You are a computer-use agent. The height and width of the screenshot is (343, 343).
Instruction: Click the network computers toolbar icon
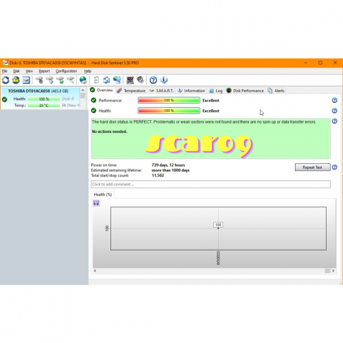coord(117,80)
